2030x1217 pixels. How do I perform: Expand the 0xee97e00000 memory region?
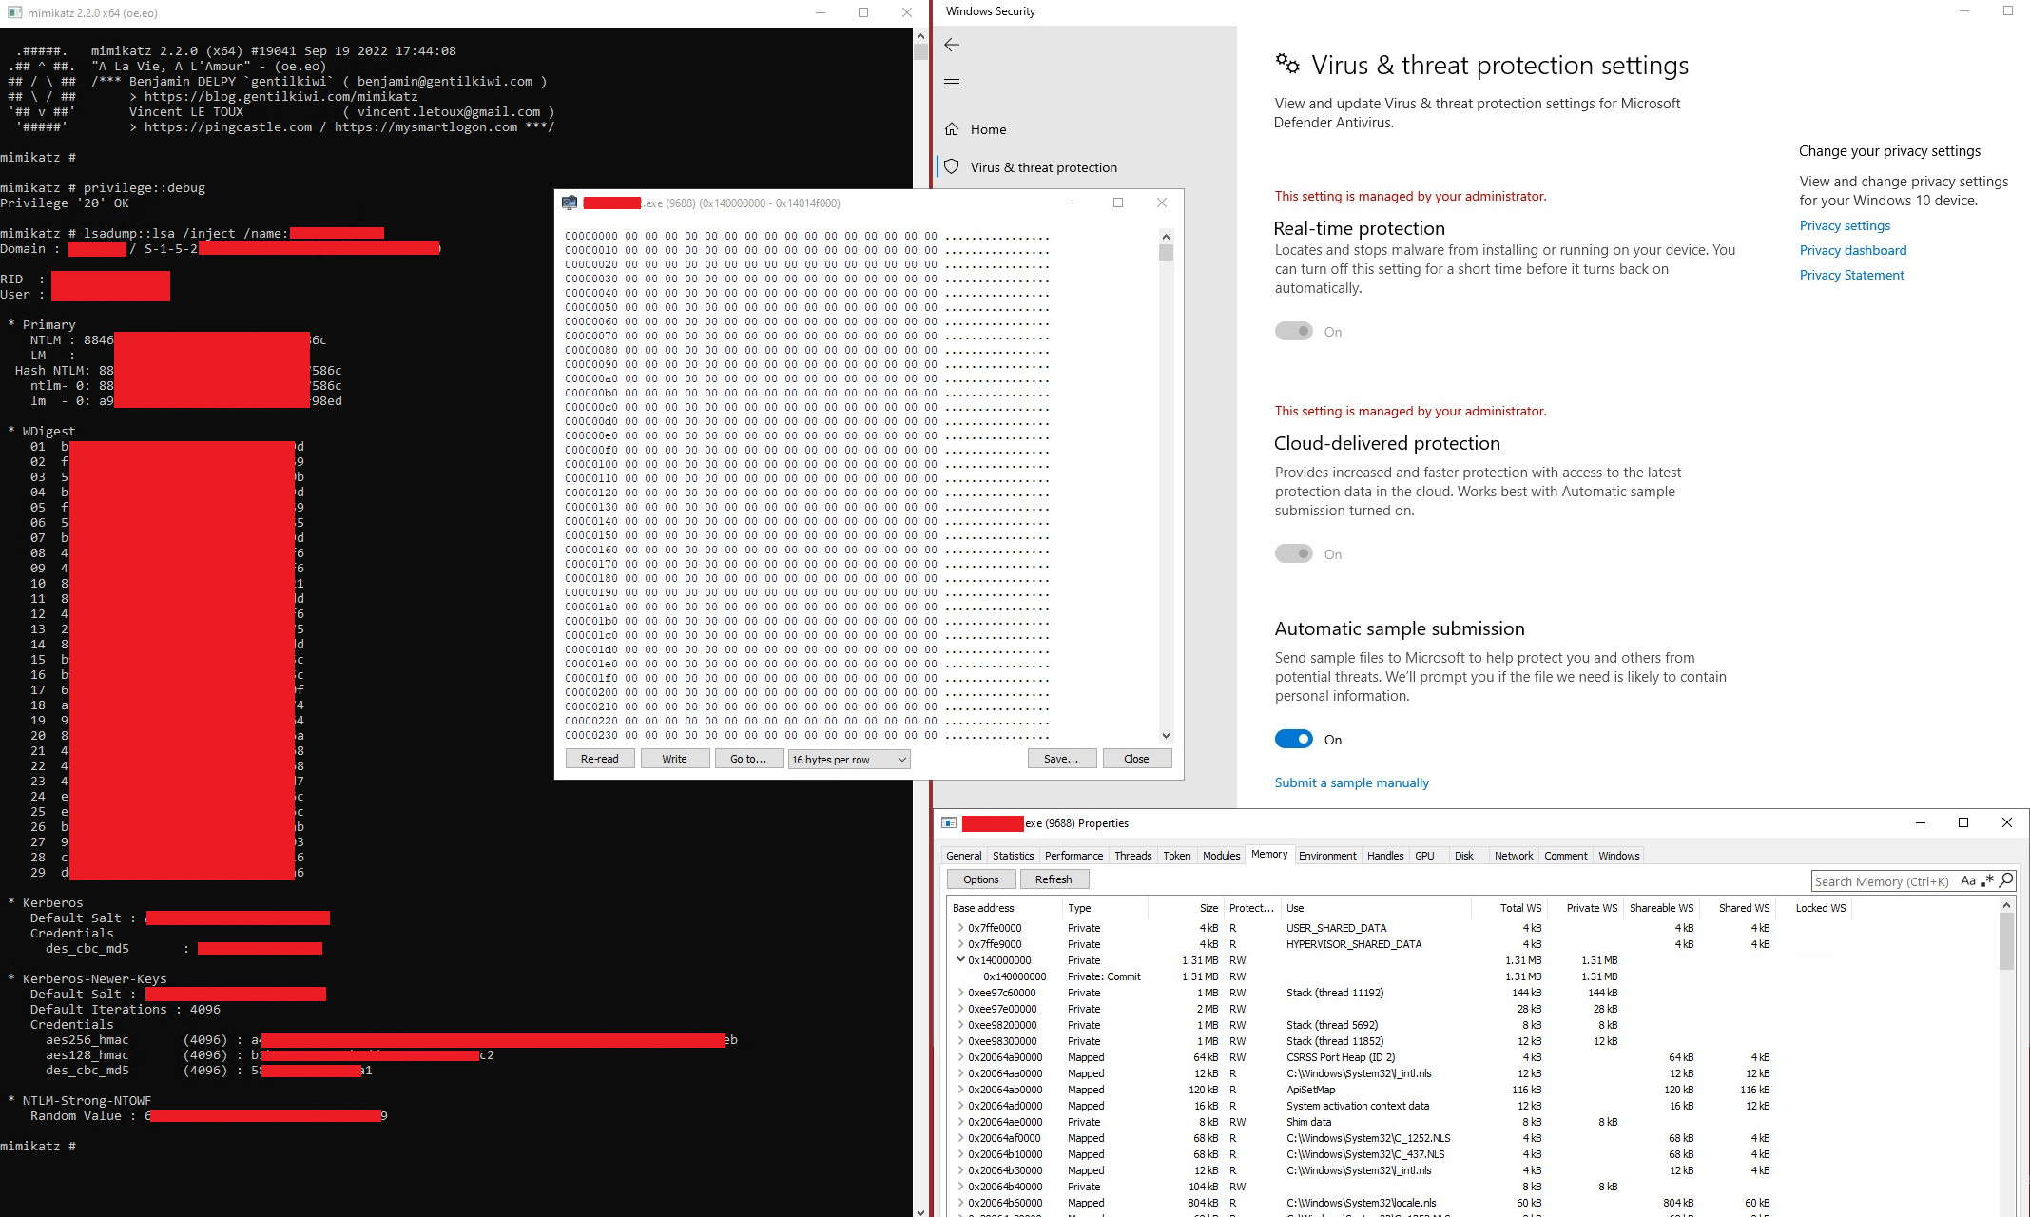(960, 1009)
